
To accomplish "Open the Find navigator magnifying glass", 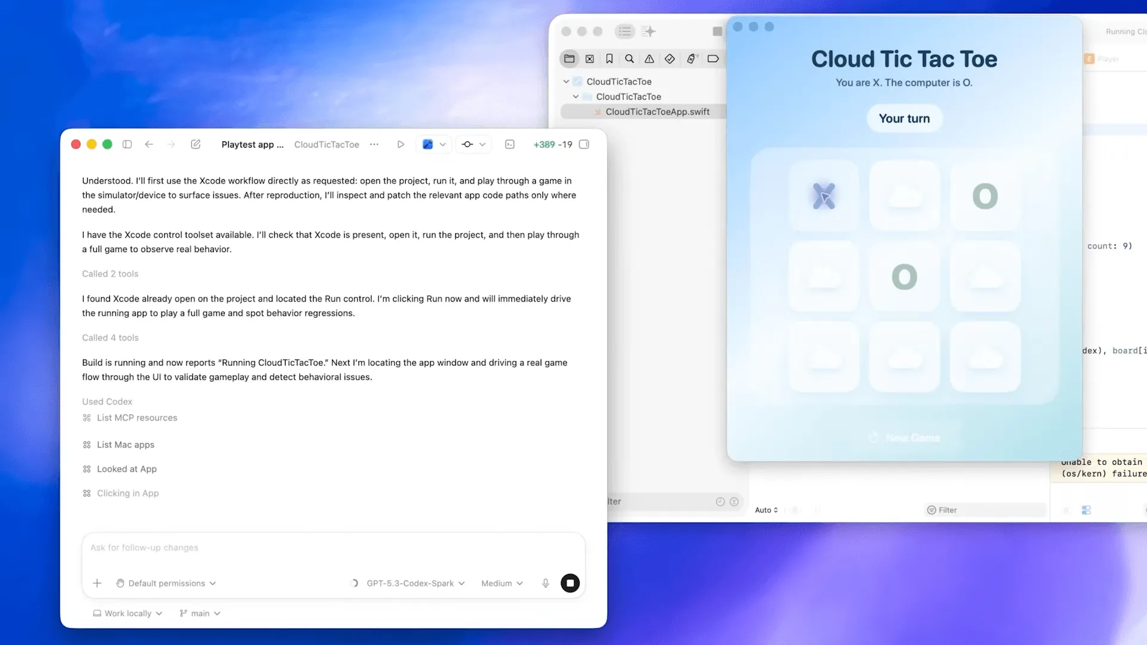I will [x=629, y=59].
